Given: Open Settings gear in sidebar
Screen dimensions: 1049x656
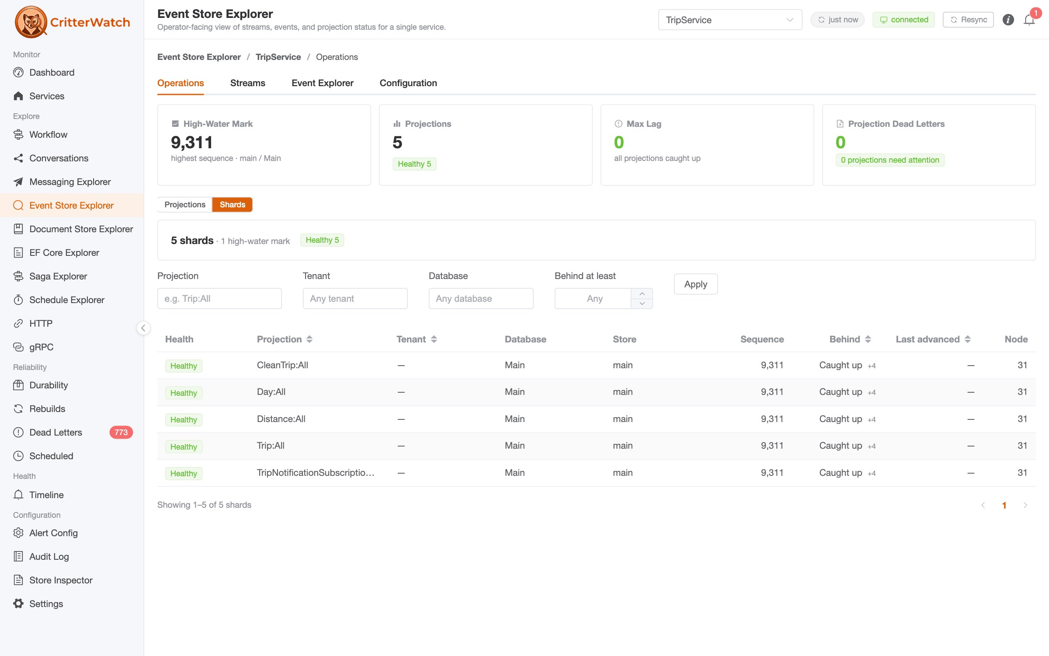Looking at the screenshot, I should (18, 604).
